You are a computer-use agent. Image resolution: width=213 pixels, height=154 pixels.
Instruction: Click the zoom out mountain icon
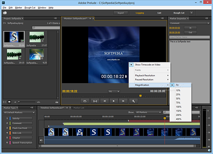point(15,102)
